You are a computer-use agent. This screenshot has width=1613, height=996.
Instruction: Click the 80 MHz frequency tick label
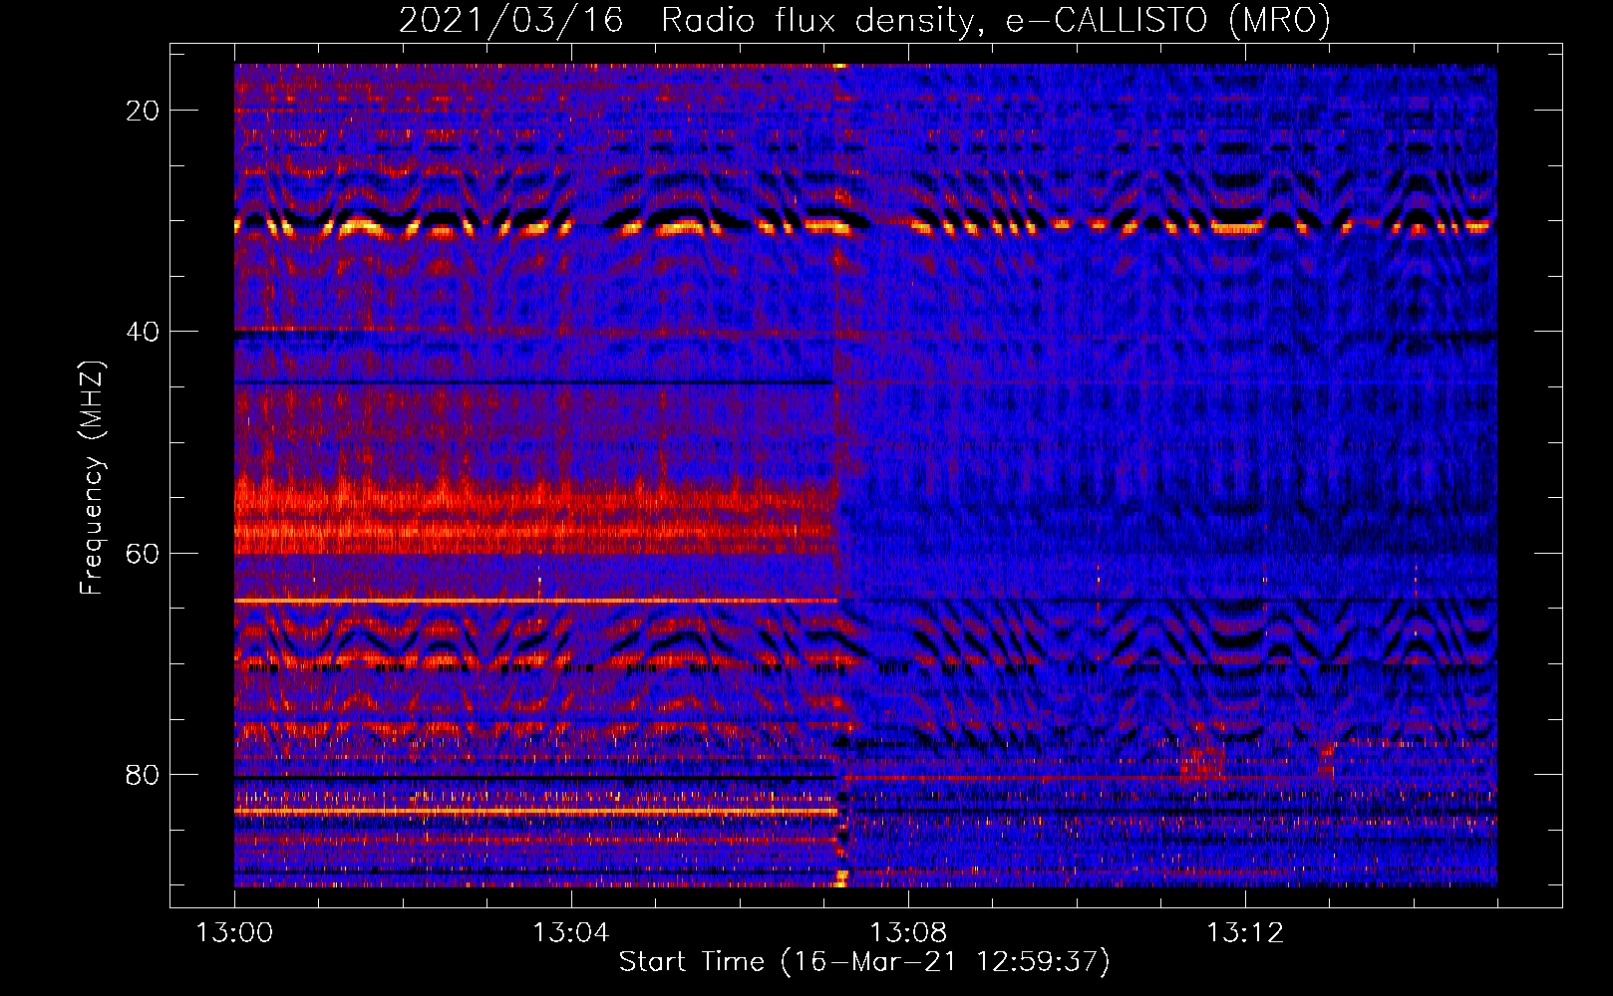(x=143, y=775)
